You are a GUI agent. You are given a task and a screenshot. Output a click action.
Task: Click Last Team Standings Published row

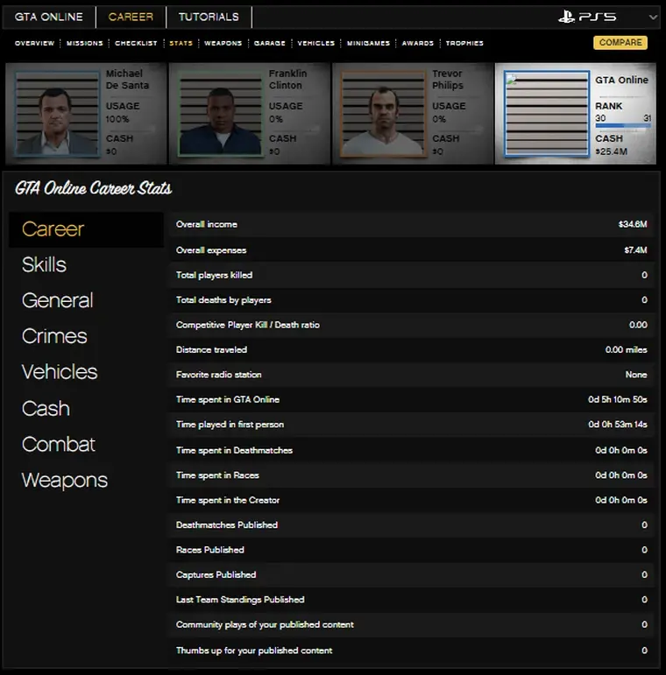[x=411, y=600]
